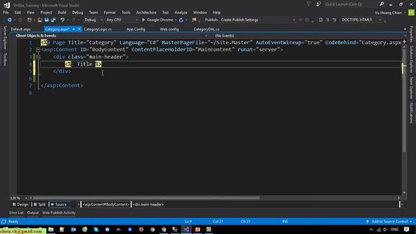Switch to Source view
The image size is (416, 234).
tap(59, 204)
